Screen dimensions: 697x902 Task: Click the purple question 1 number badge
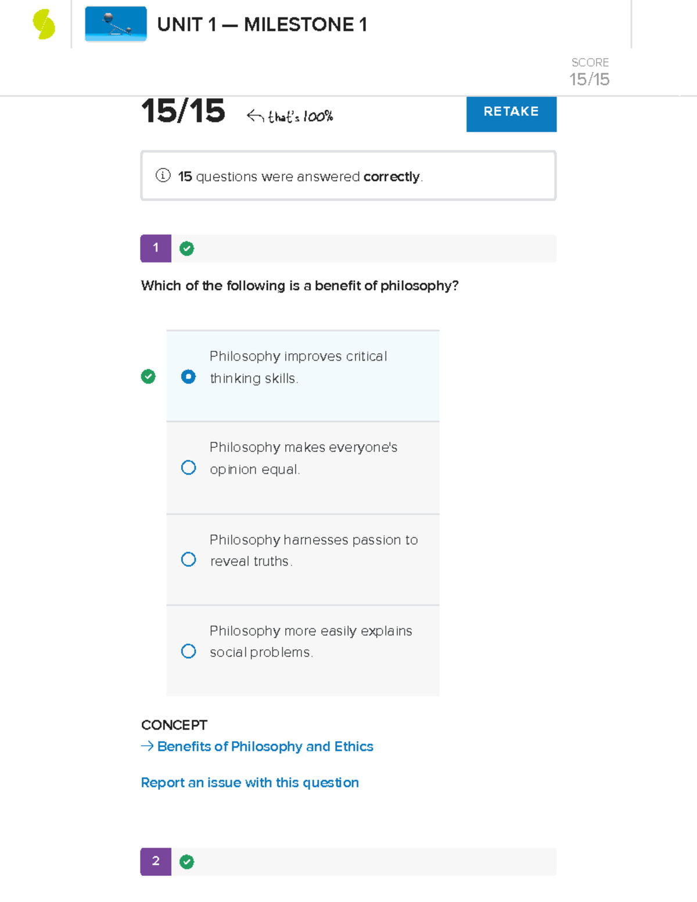tap(155, 248)
